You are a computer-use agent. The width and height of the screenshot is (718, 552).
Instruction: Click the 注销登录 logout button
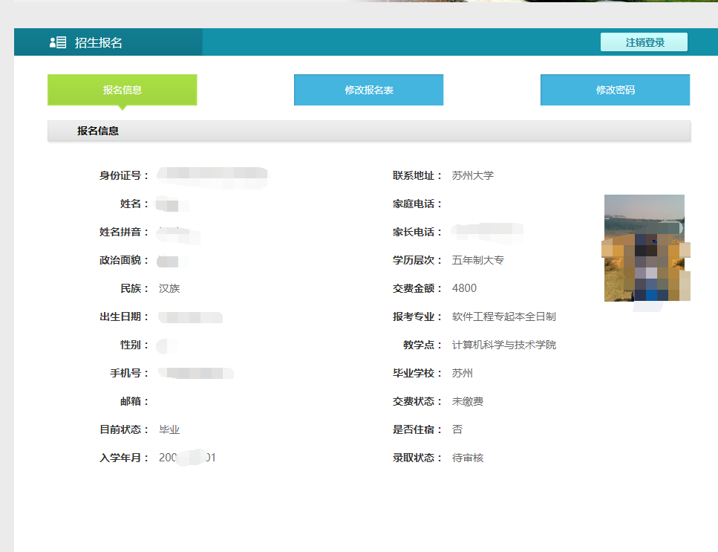[644, 42]
